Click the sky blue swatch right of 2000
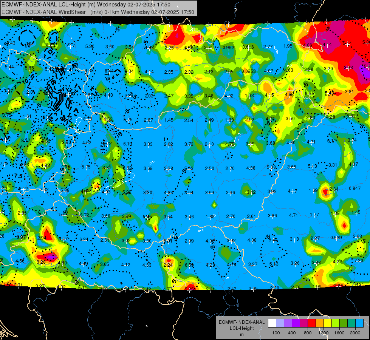This screenshot has height=340, width=370. pos(359,323)
